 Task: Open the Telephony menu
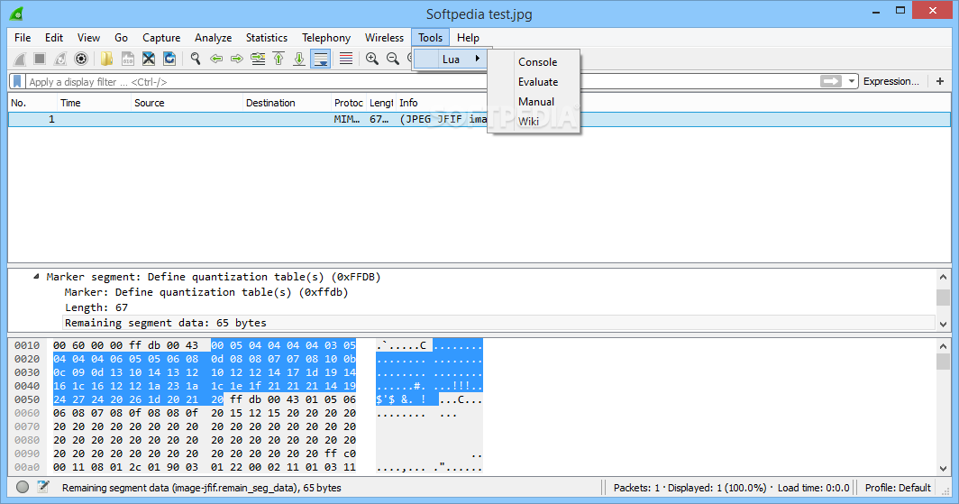tap(326, 38)
